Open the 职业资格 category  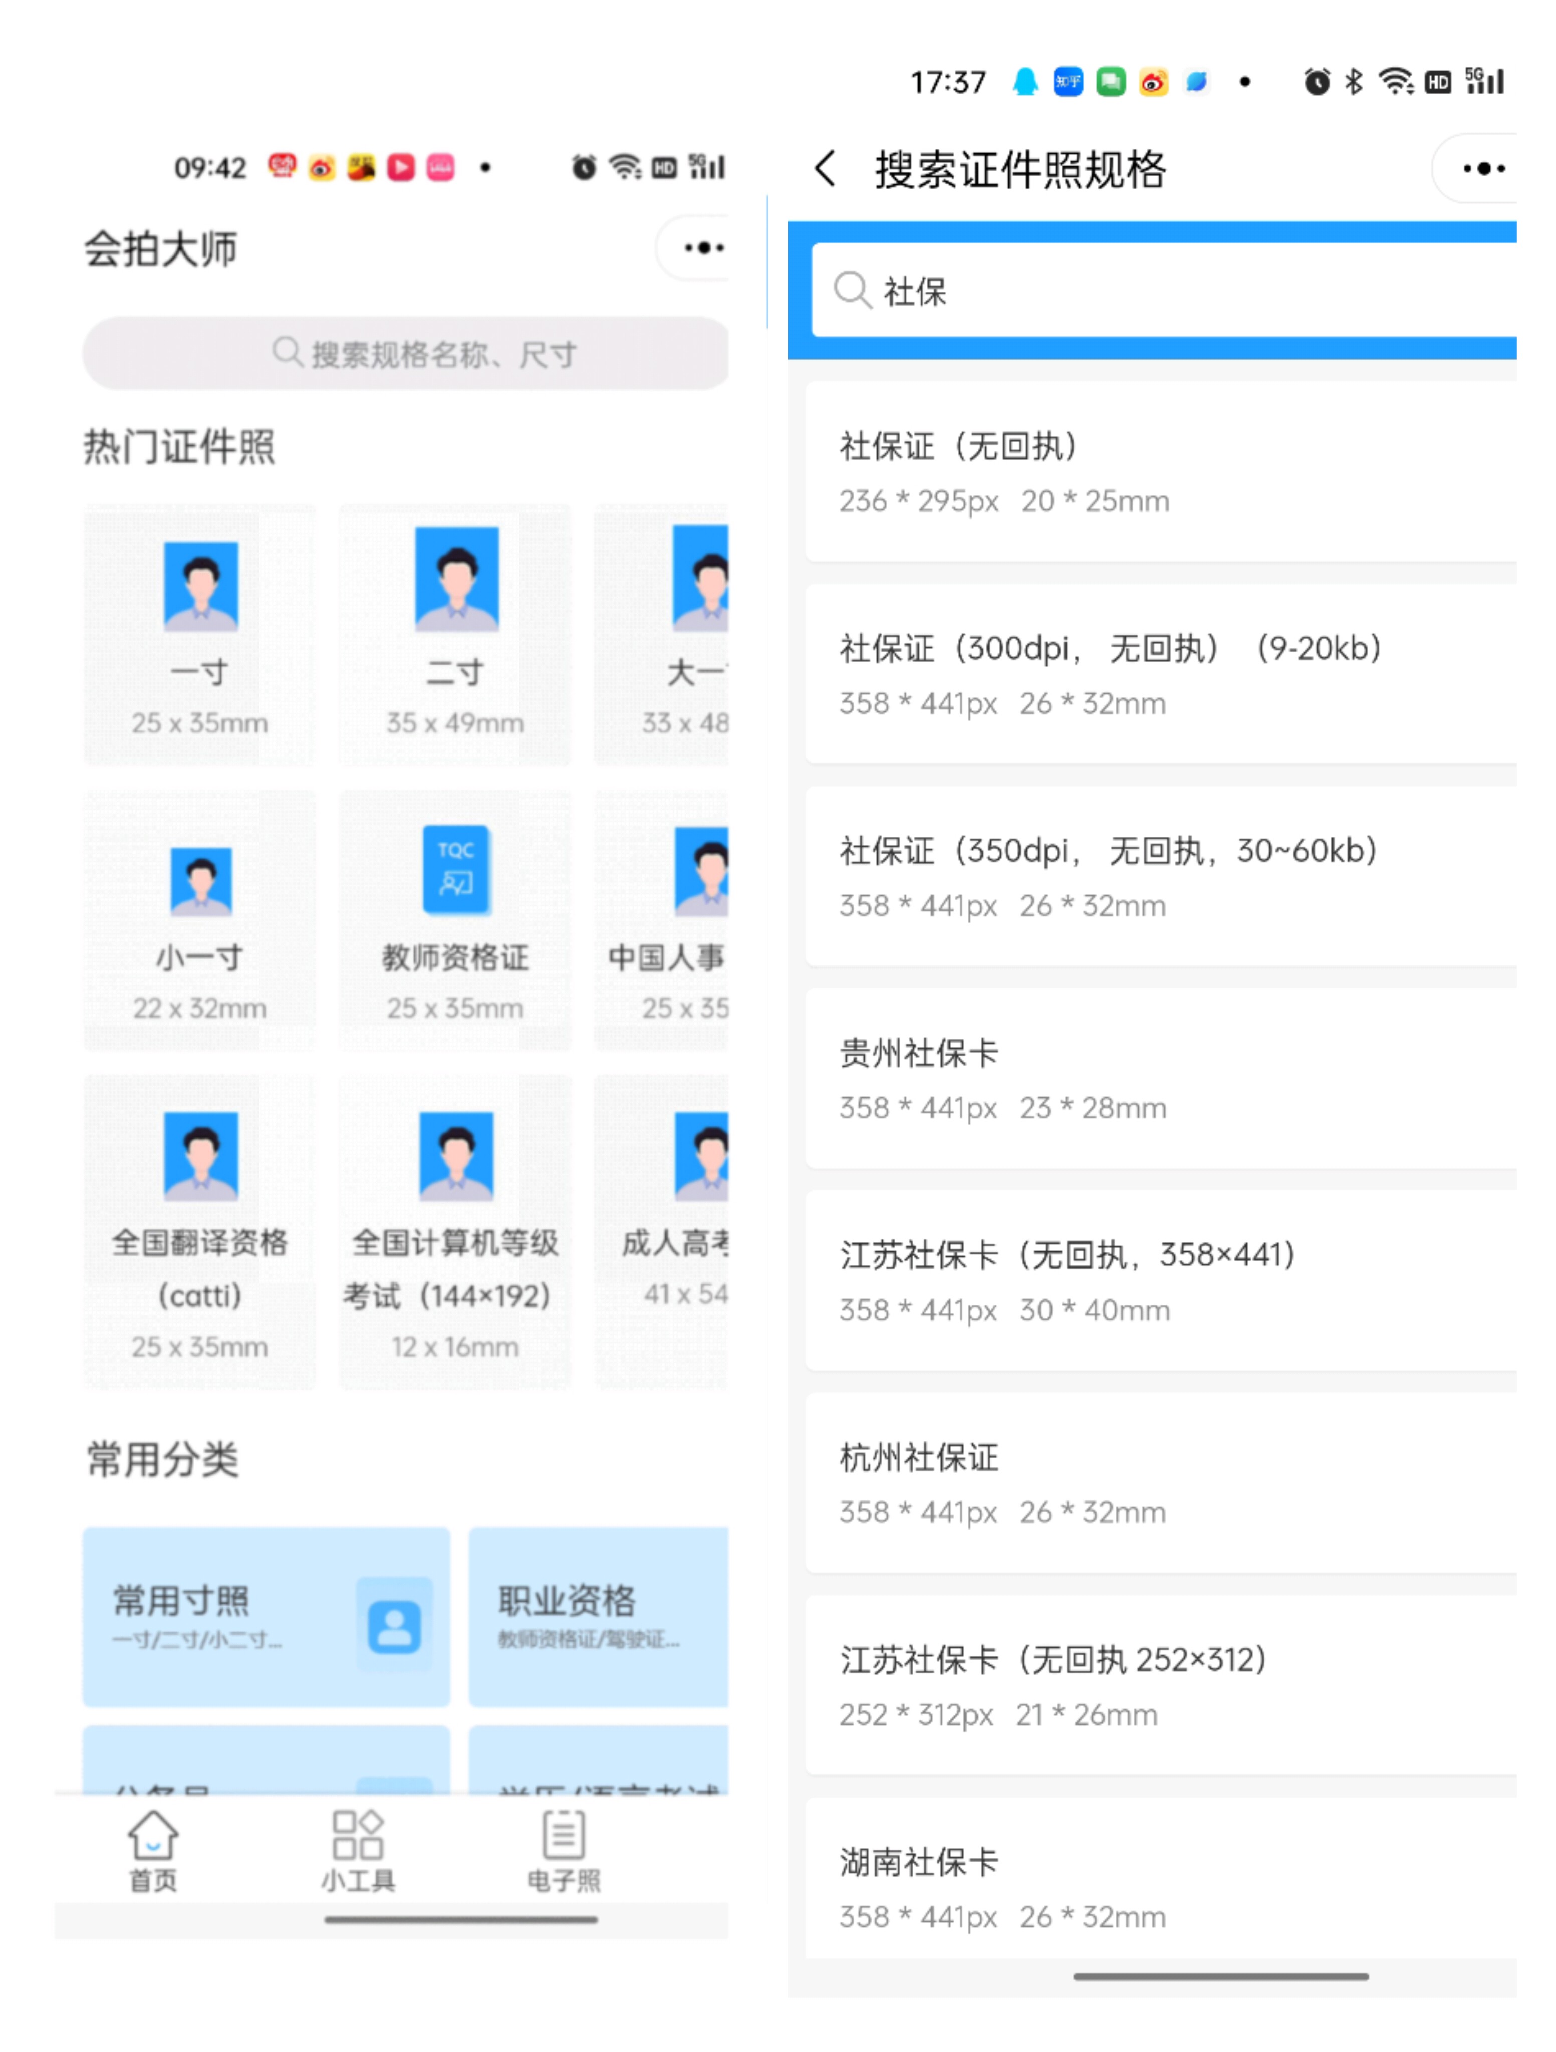click(x=599, y=1617)
